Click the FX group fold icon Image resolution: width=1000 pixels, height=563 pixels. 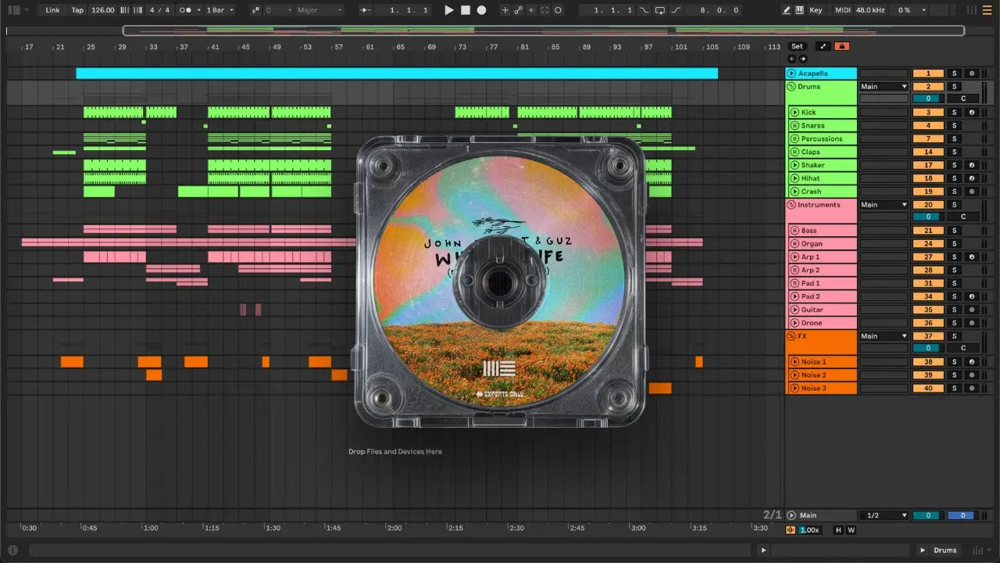click(791, 335)
